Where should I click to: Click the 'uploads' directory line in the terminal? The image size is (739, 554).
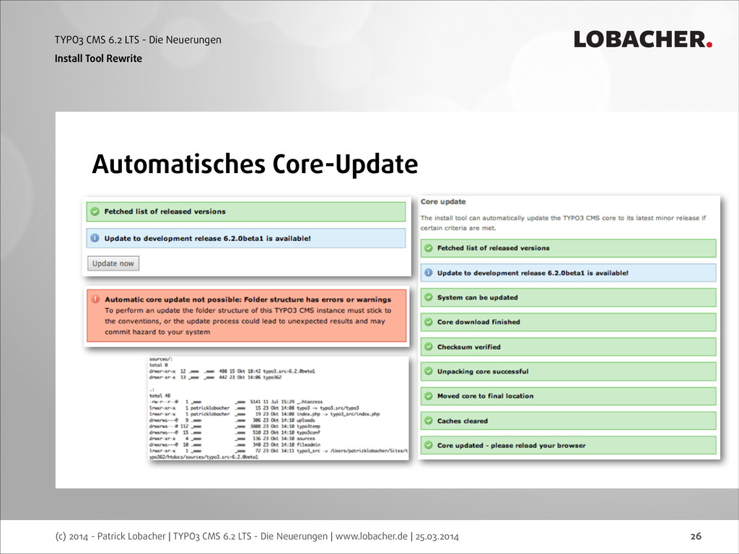click(232, 421)
